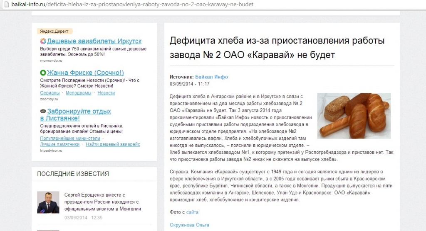Go to the Мелодрамы link
The image size is (426, 231).
pyautogui.click(x=78, y=93)
